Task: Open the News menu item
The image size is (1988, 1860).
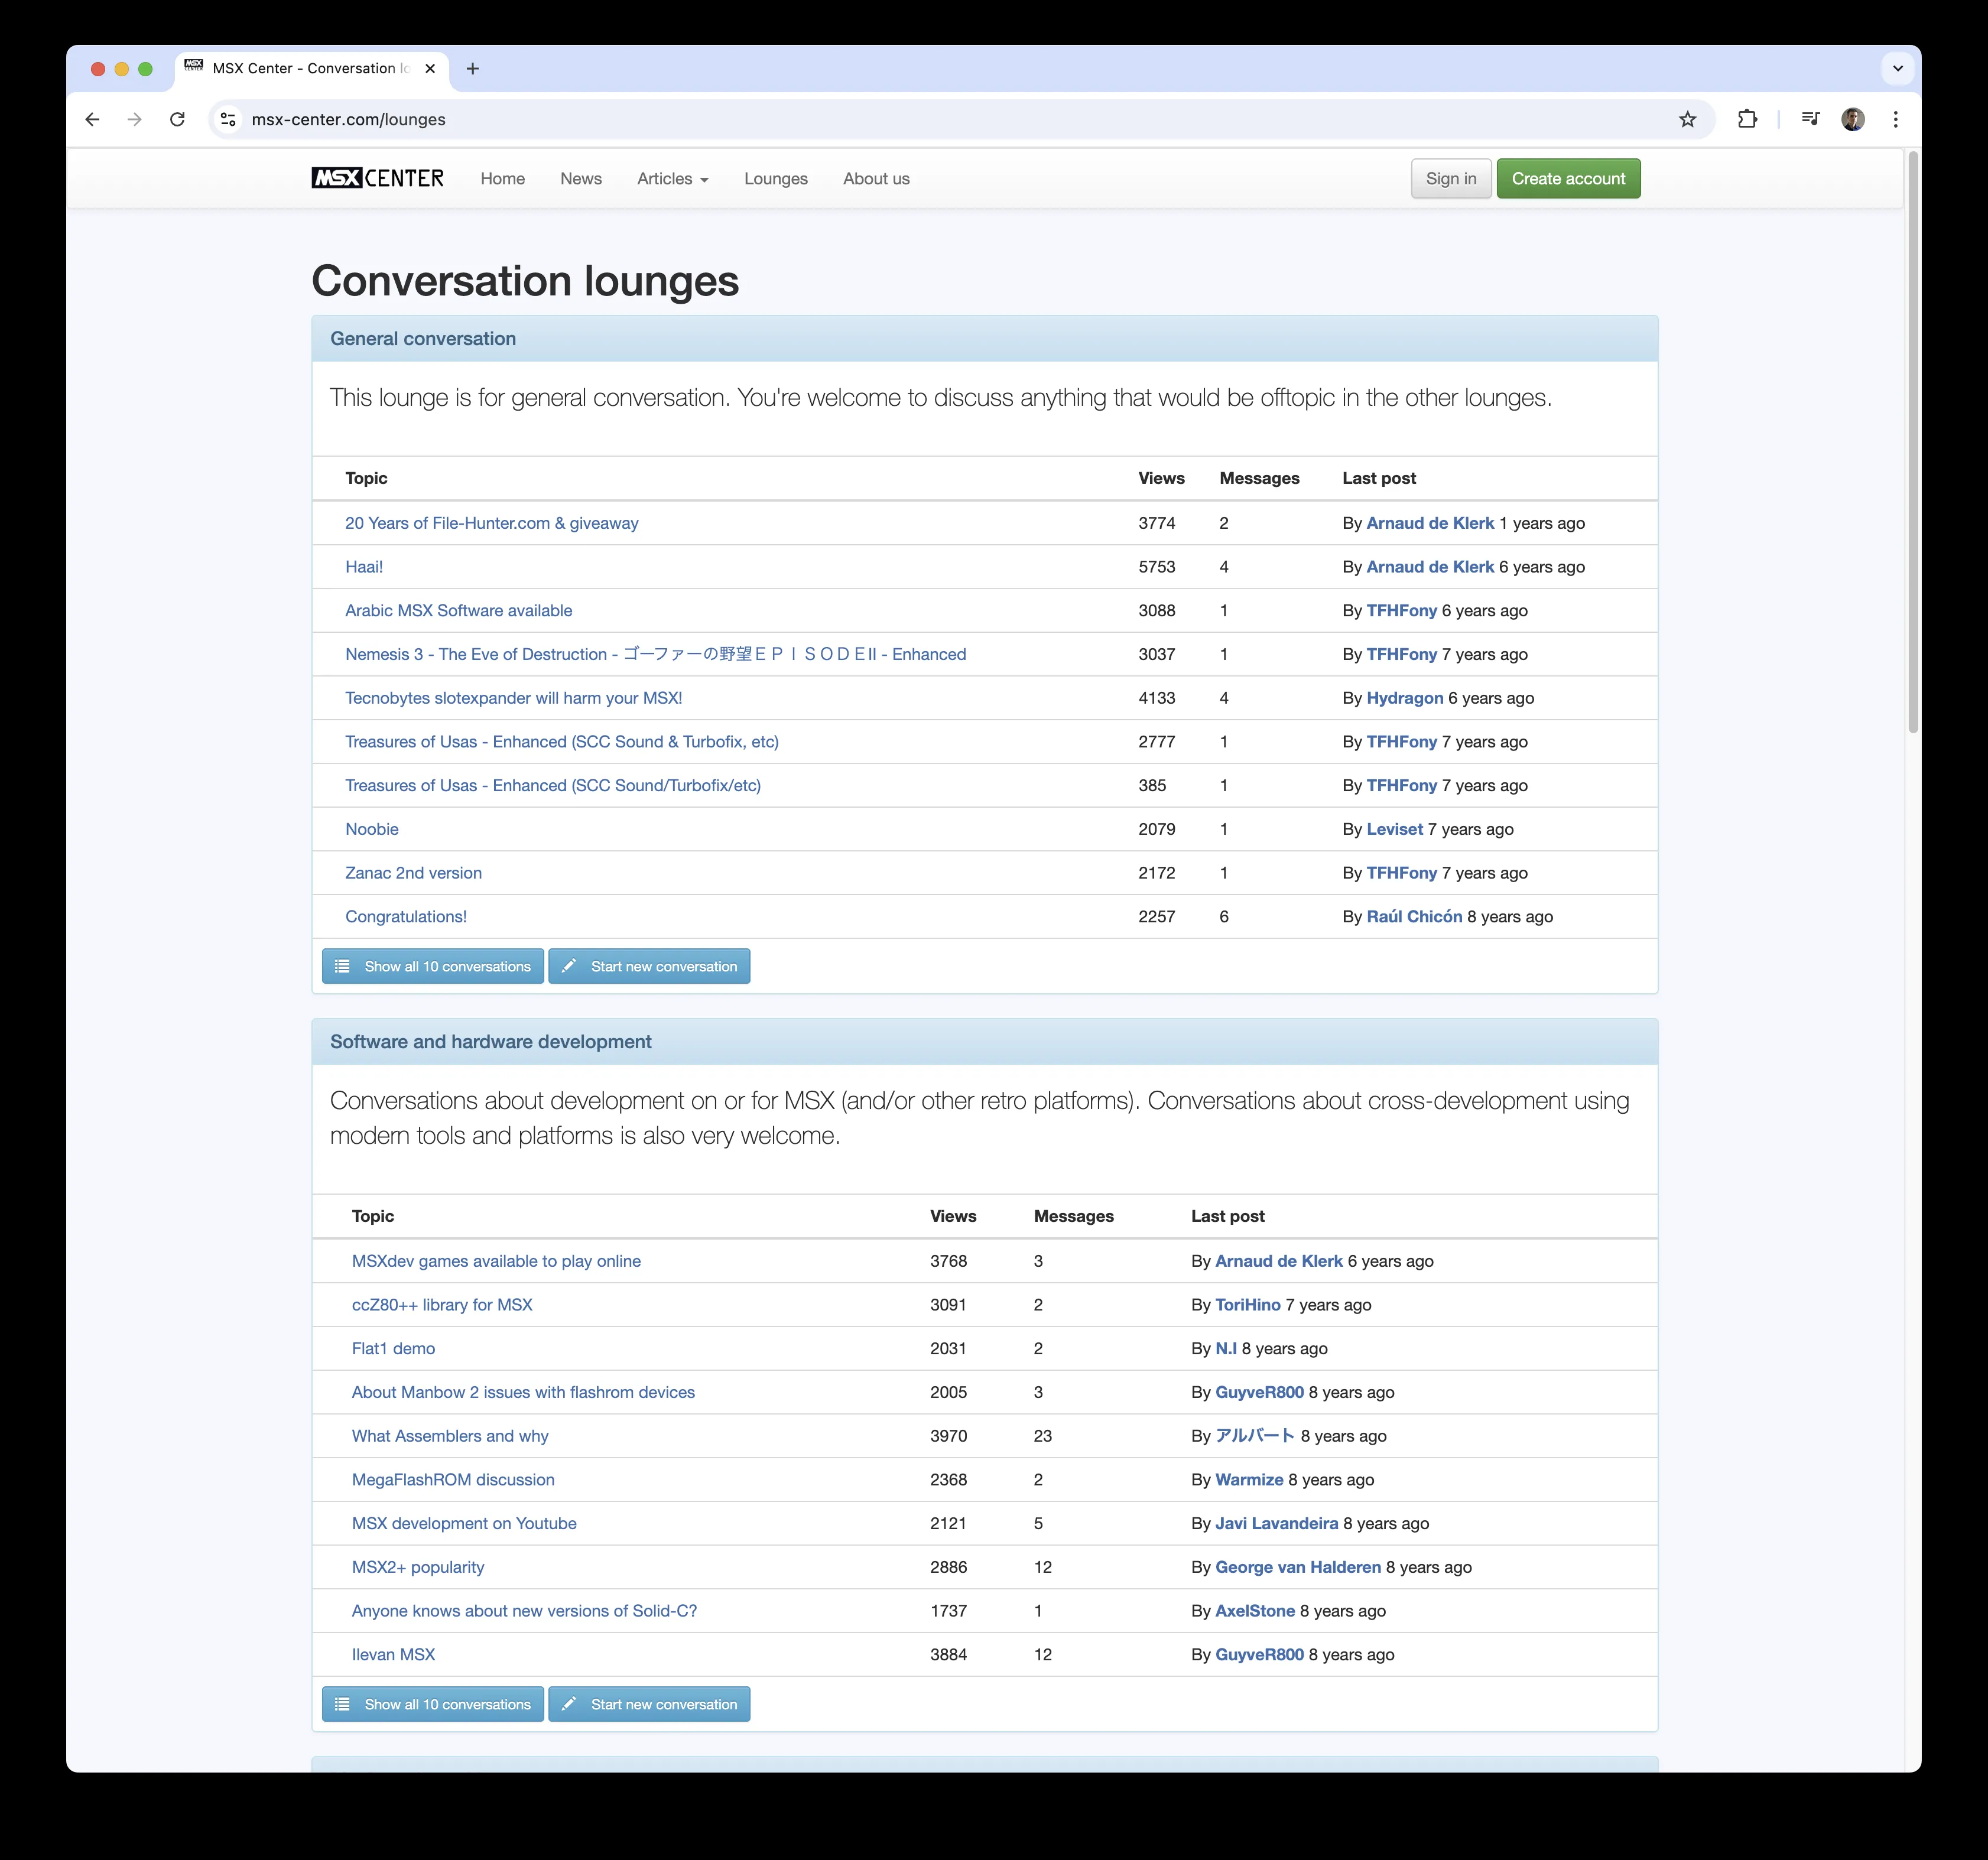Action: coord(580,179)
